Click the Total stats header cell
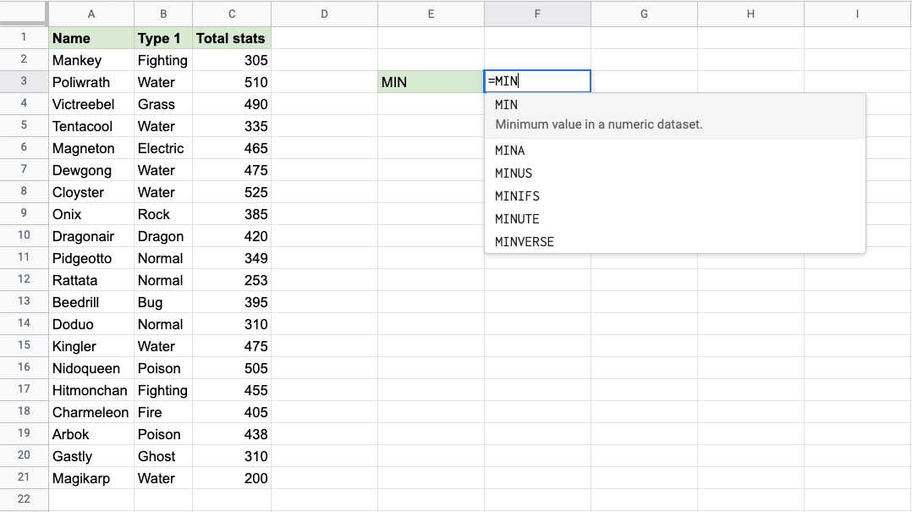Image resolution: width=912 pixels, height=512 pixels. pyautogui.click(x=231, y=38)
